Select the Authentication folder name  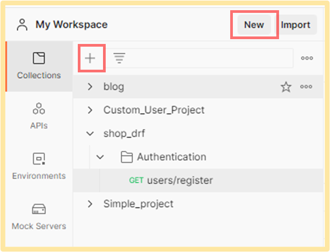pos(172,157)
